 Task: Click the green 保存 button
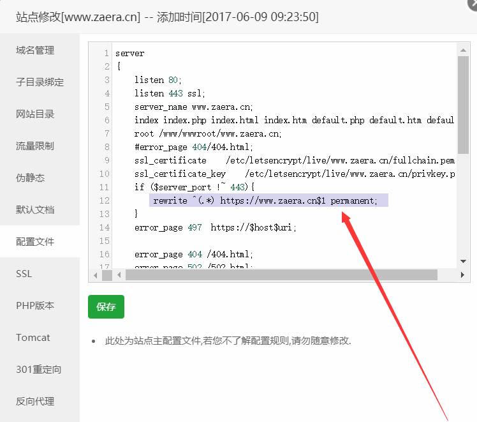106,306
